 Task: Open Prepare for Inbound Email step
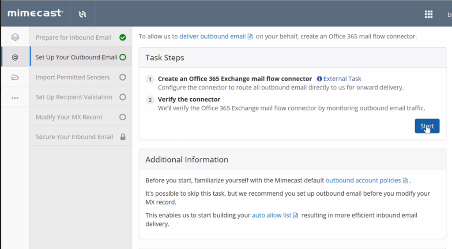click(x=81, y=37)
